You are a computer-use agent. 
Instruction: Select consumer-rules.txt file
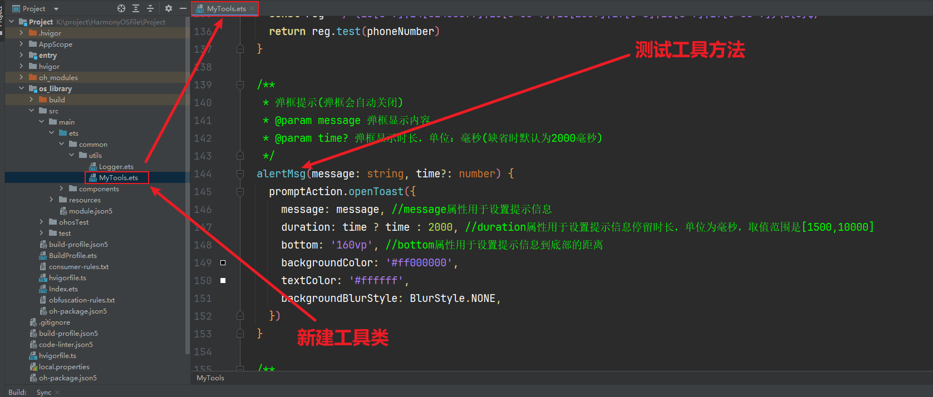(x=79, y=267)
